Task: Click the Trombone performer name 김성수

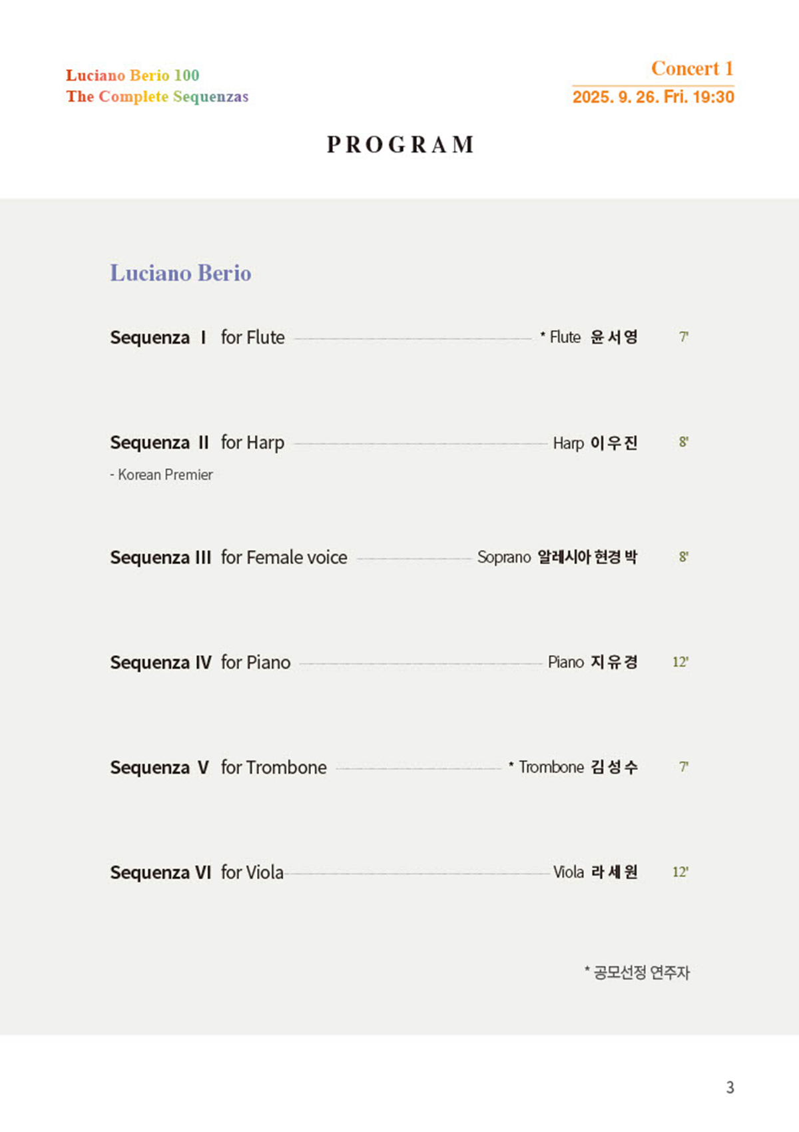Action: coord(614,767)
